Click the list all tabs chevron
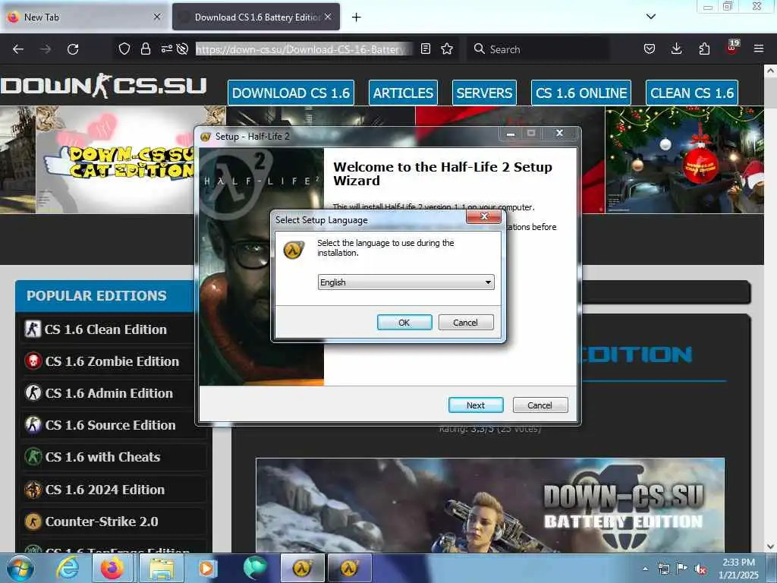 [651, 17]
